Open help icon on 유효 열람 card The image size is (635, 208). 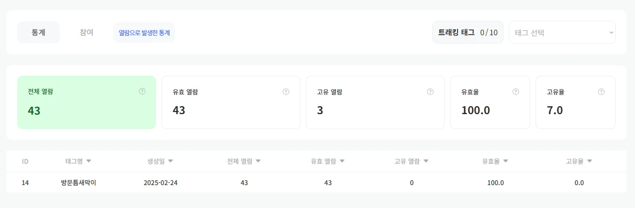(x=286, y=92)
